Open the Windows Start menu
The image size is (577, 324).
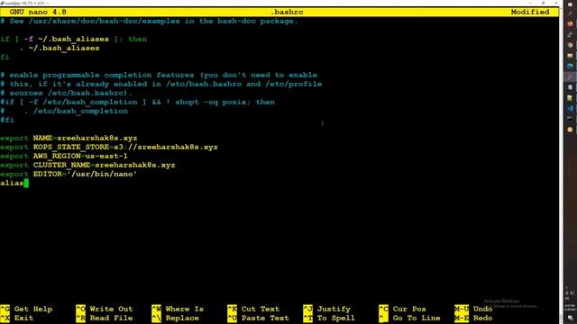pos(570,4)
